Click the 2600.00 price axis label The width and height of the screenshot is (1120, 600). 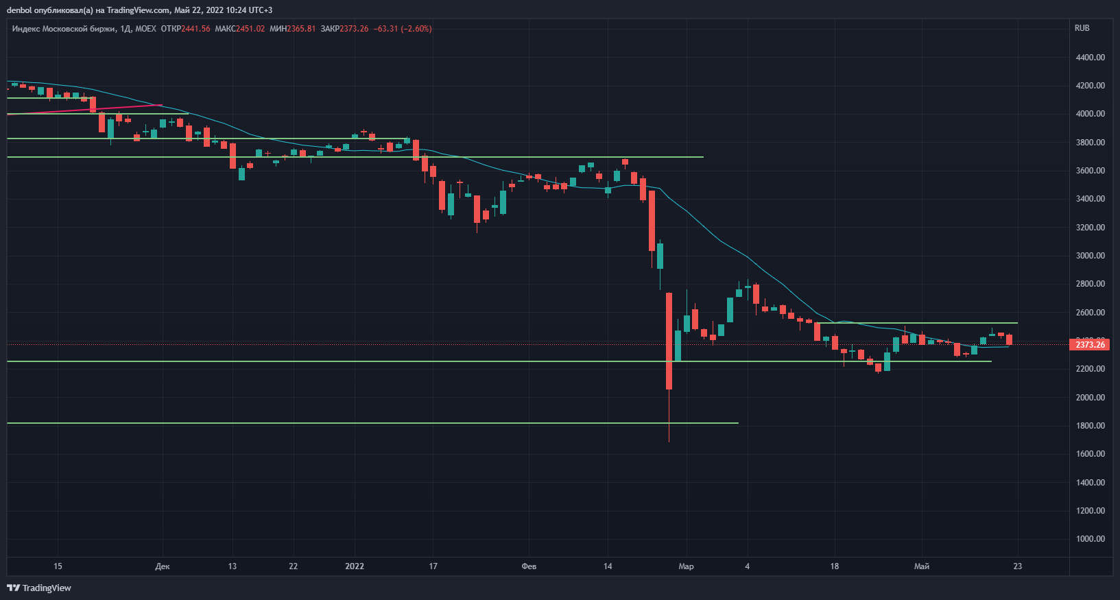click(1091, 313)
